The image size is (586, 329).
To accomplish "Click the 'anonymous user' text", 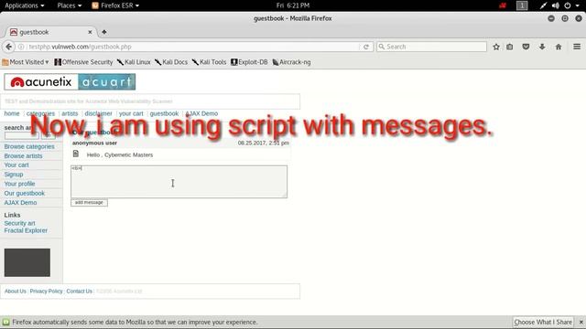I will (x=94, y=143).
